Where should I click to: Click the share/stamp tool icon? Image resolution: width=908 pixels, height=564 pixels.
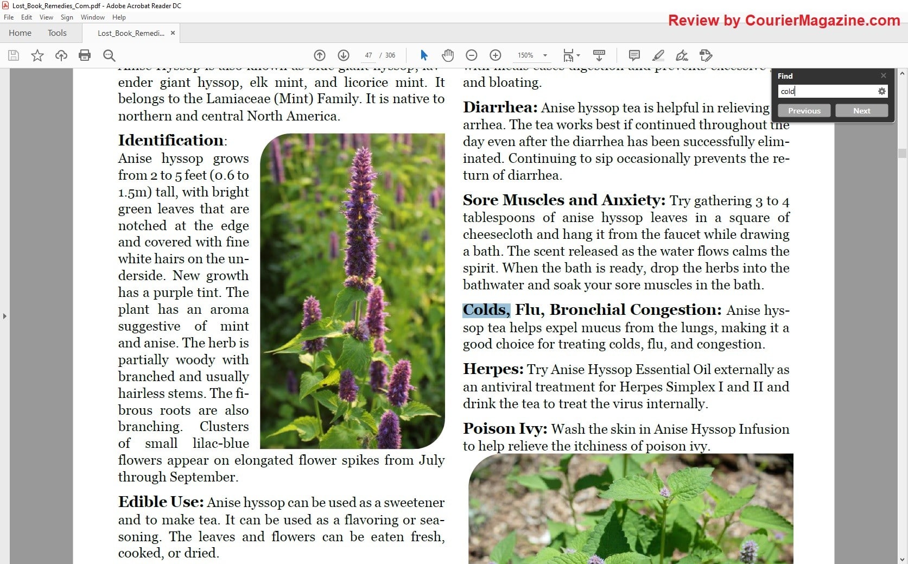pos(706,55)
